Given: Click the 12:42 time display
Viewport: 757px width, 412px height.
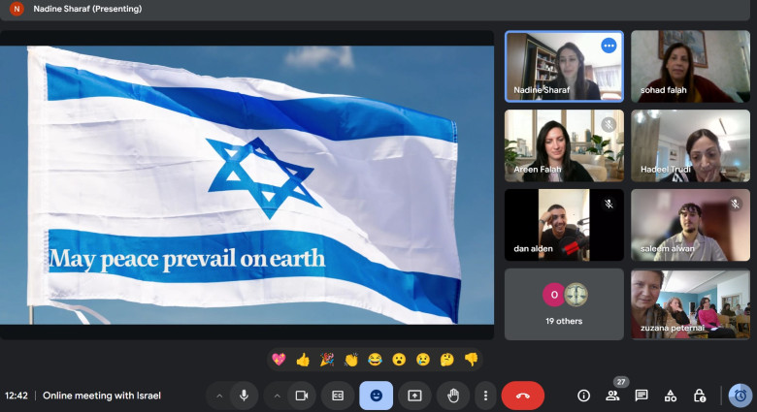Looking at the screenshot, I should [x=16, y=396].
